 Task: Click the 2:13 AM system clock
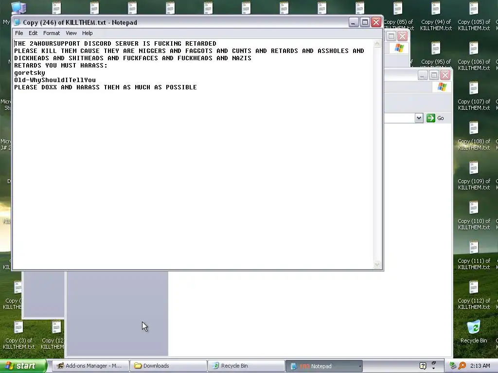pyautogui.click(x=480, y=366)
